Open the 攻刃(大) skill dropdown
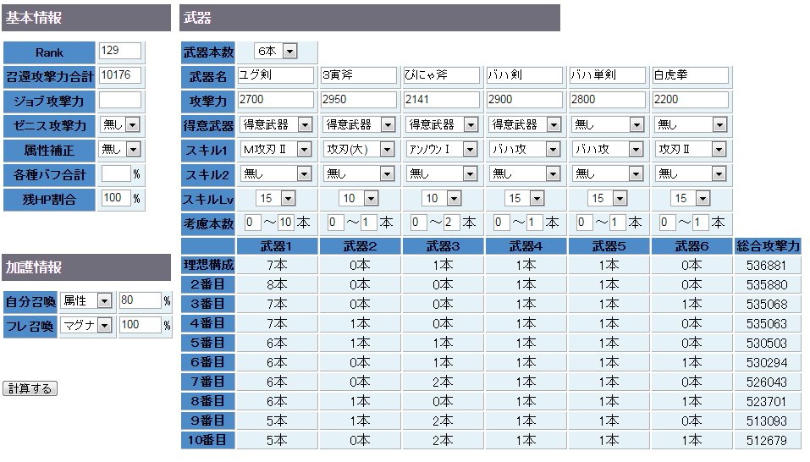The image size is (810, 462). coord(359,150)
